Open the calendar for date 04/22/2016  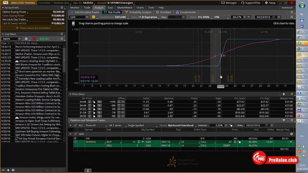(x=267, y=125)
